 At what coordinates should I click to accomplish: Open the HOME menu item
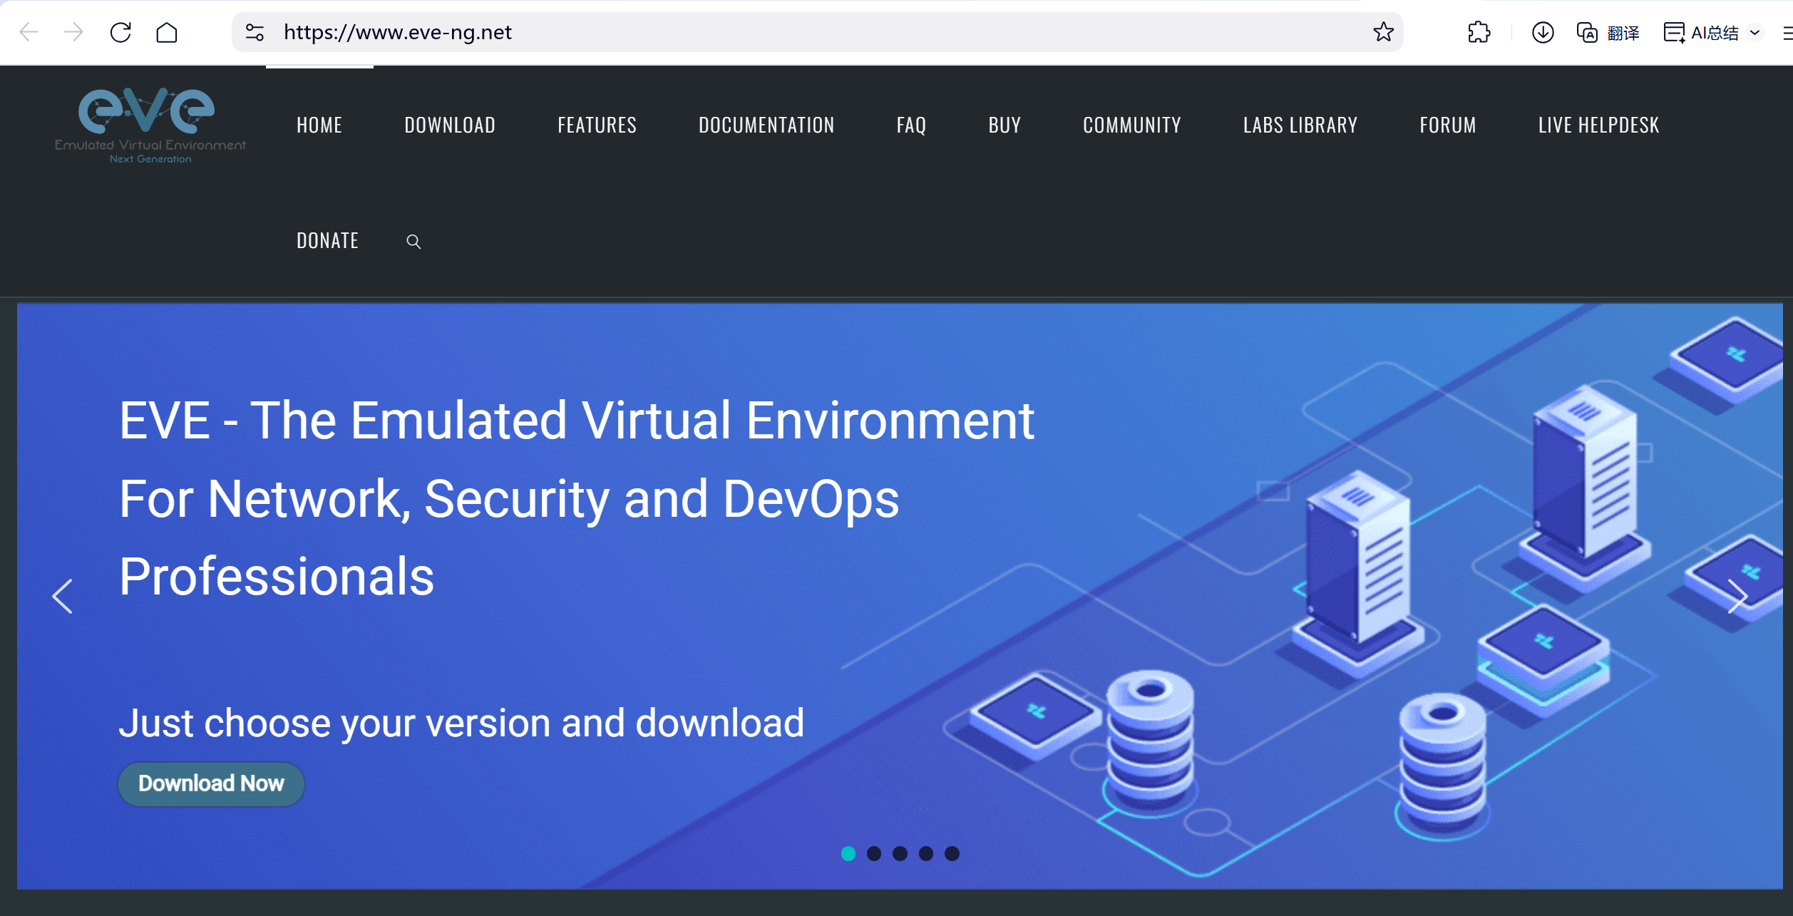(319, 125)
